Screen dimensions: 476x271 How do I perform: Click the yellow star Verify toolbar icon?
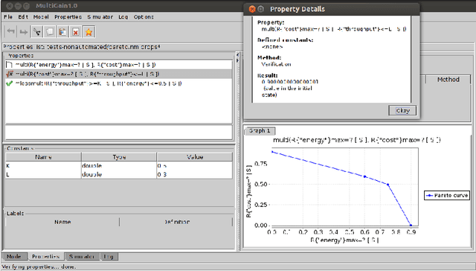tap(89, 31)
